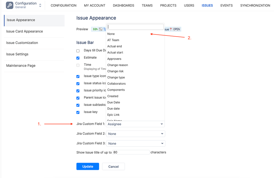Select Issue Appearance in sidebar
274x178 pixels.
(34, 20)
